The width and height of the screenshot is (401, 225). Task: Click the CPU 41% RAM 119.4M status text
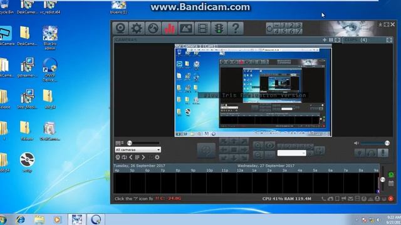pos(287,199)
